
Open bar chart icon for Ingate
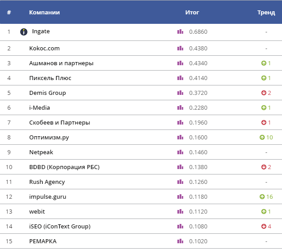[x=180, y=32]
